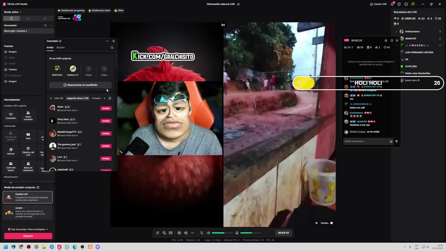Show more creator categories with the right arrow
The width and height of the screenshot is (446, 251).
click(104, 98)
